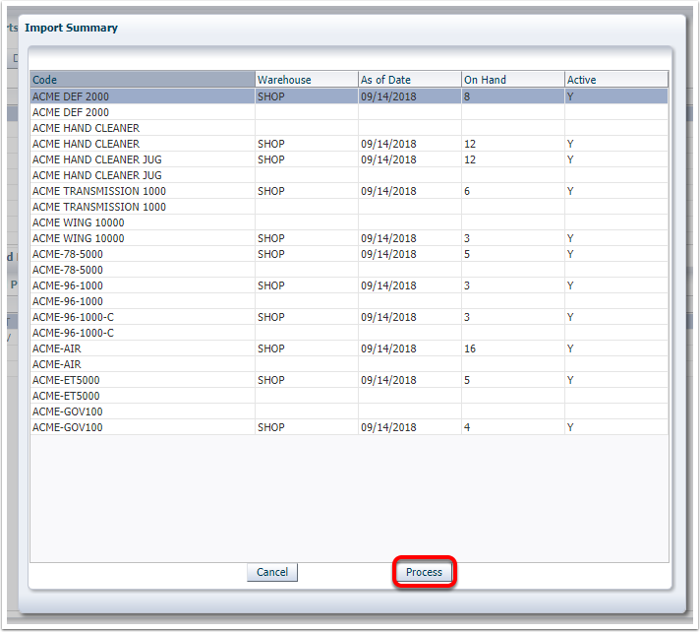Select On Hand value 16 for ACME-AIR
Screen dimensions: 700x632
point(512,348)
